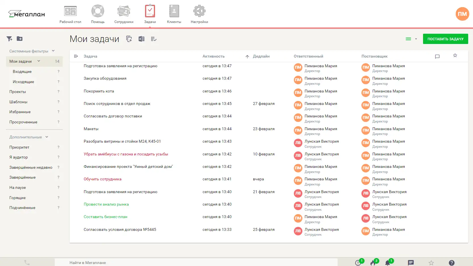Image resolution: width=473 pixels, height=266 pixels.
Task: Click the Мегаплан logo
Action: tap(26, 14)
